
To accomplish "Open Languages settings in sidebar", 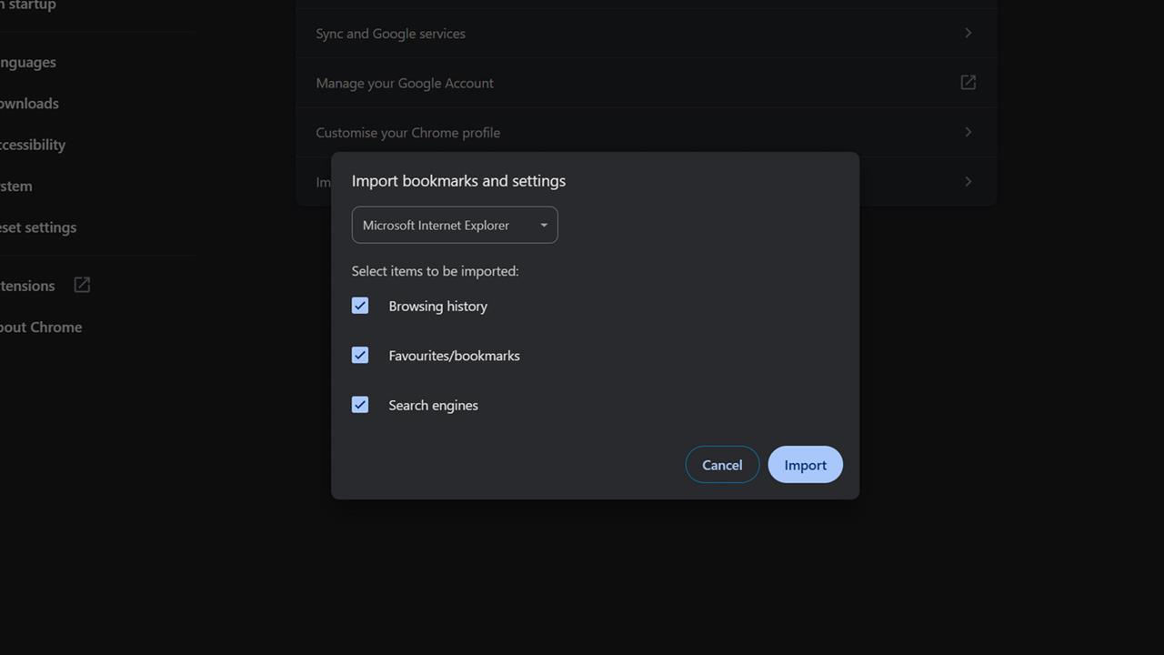I will coord(27,62).
